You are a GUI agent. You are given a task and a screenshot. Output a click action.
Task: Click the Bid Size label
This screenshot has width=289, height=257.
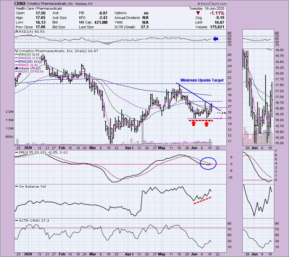(59, 27)
